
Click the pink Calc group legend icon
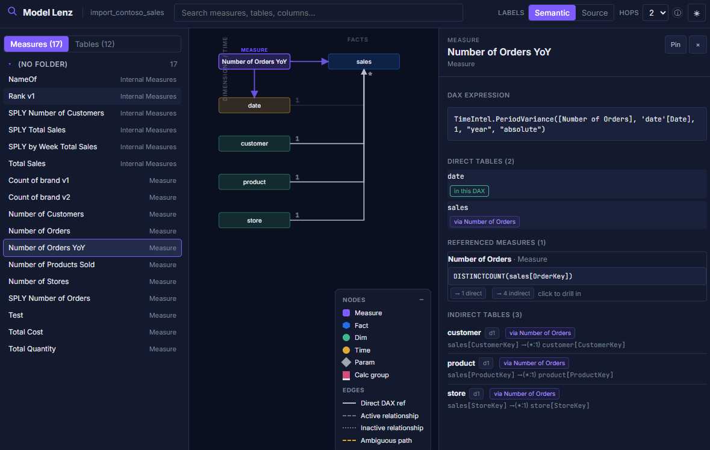(346, 375)
